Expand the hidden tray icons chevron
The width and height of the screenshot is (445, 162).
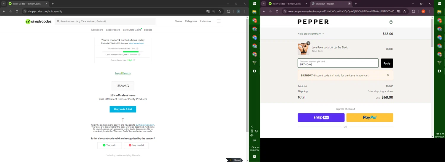(x=252, y=127)
